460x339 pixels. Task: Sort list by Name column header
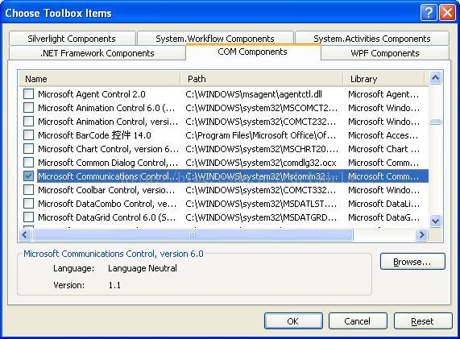click(x=99, y=79)
